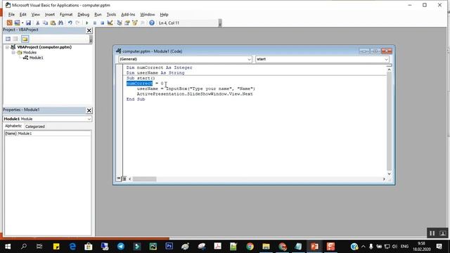Click Full Module View button in code window
The height and width of the screenshot is (253, 450).
(124, 179)
